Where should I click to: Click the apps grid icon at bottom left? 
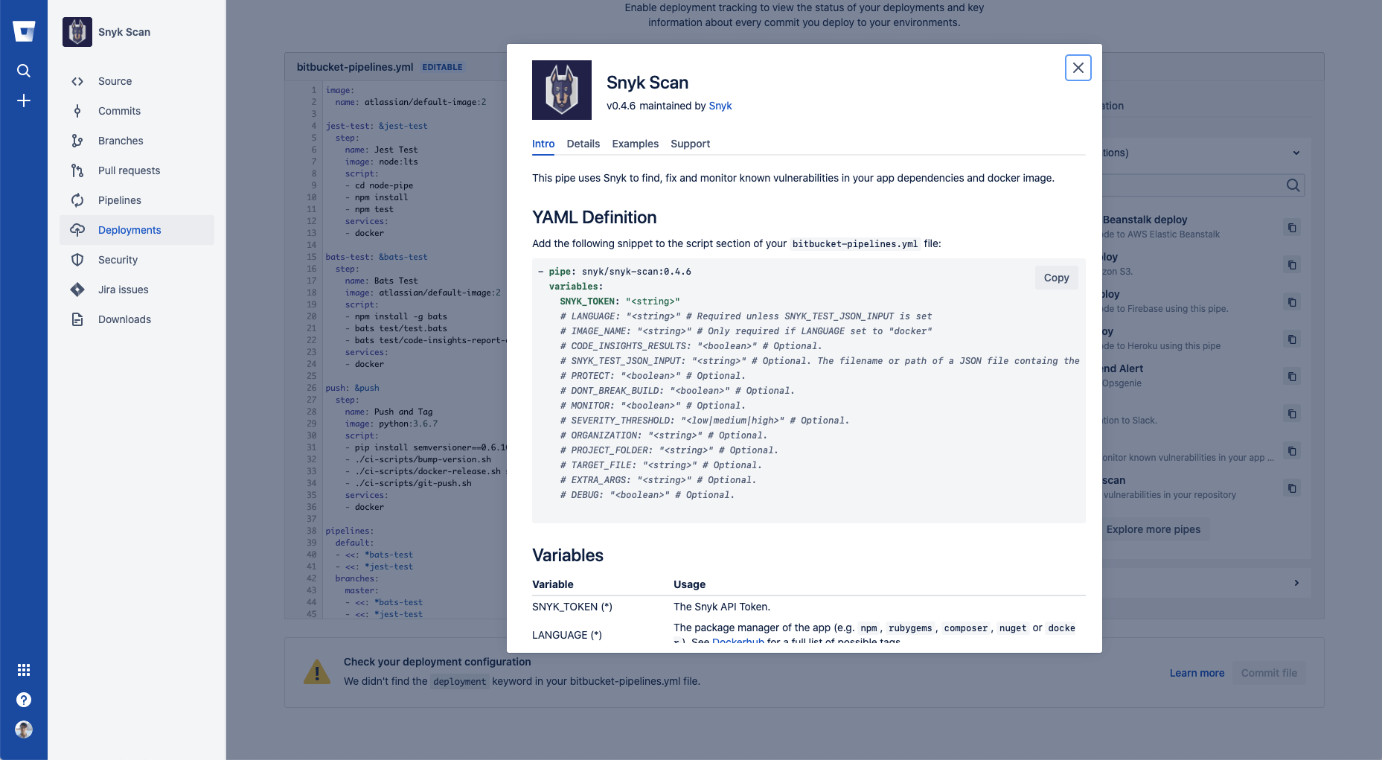click(x=24, y=670)
